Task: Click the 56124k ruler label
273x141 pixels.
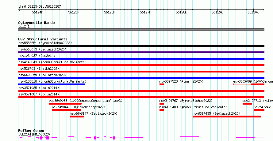Action: click(x=37, y=12)
